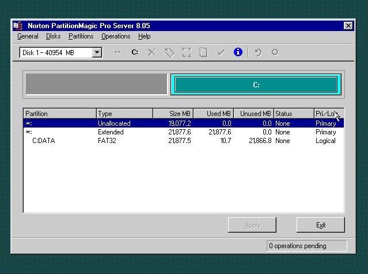
Task: Click the Pri/Log column header
Action: [329, 114]
